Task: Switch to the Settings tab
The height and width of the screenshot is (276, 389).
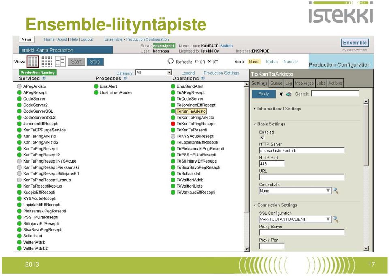Action: click(x=259, y=83)
